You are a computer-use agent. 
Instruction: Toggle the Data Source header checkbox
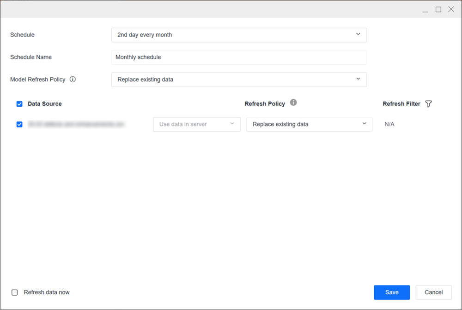tap(19, 104)
